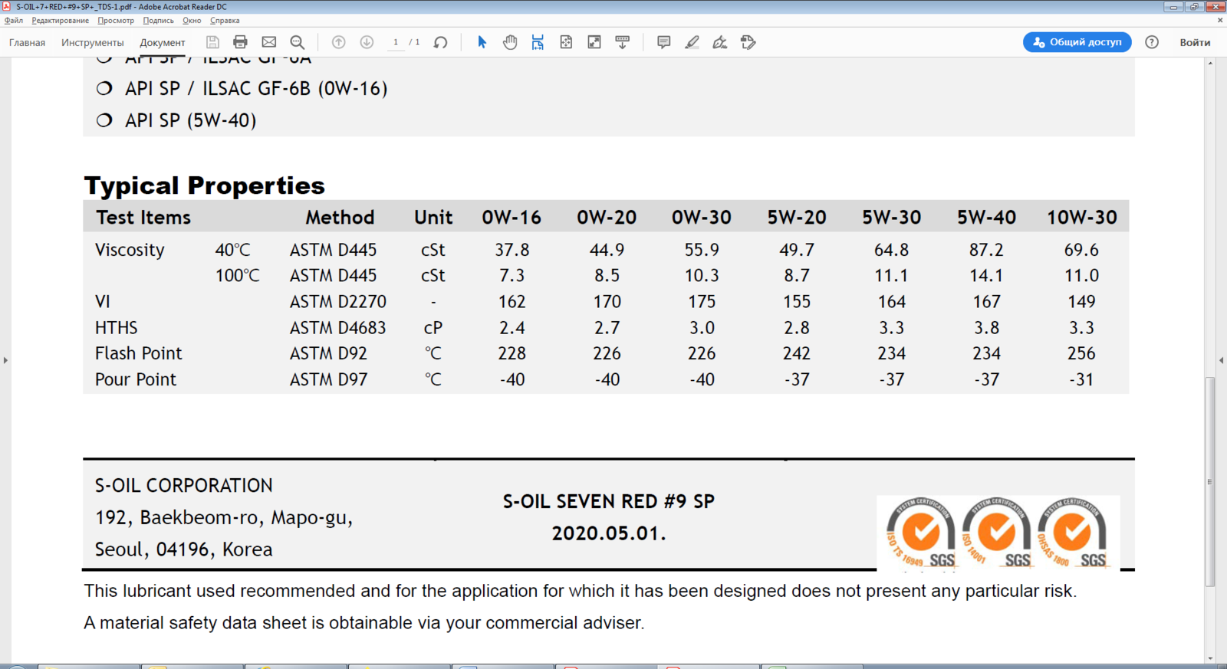Viewport: 1227px width, 669px height.
Task: Fit one full page to window
Action: point(566,42)
